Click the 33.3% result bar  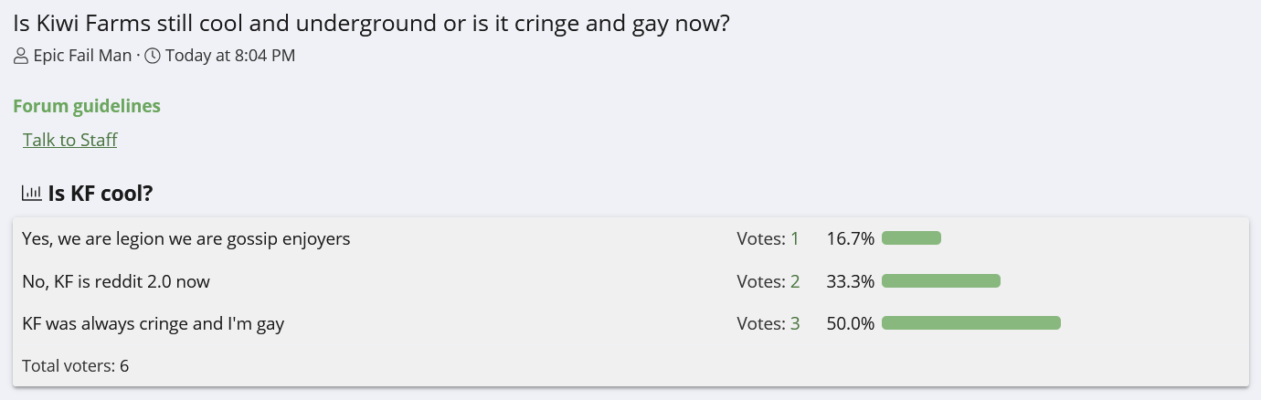[x=941, y=280]
